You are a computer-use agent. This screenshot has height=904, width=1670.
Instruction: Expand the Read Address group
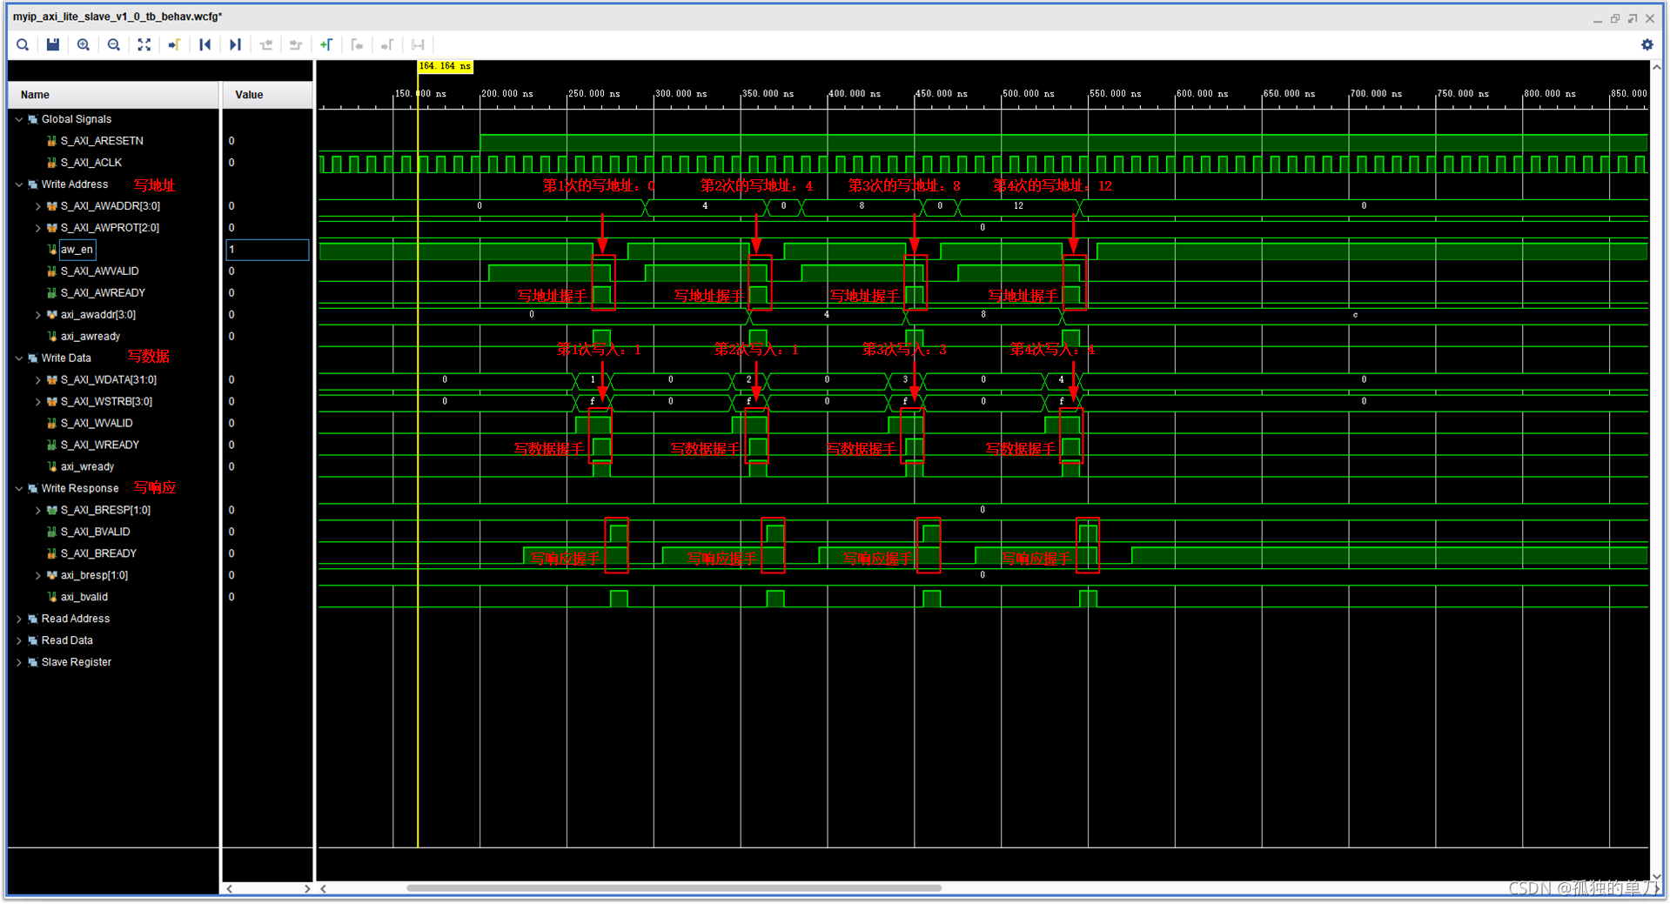coord(19,619)
